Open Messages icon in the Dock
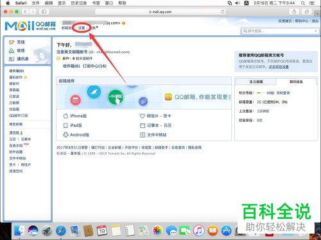 (171, 230)
